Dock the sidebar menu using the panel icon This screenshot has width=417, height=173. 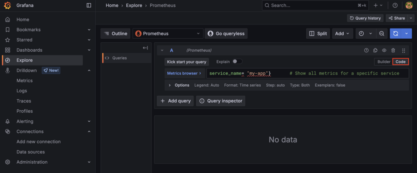click(89, 5)
